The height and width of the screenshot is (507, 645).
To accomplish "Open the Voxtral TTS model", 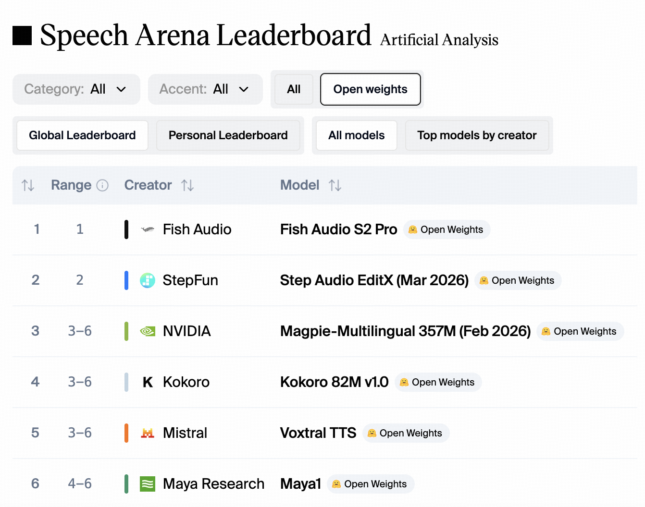I will point(318,433).
